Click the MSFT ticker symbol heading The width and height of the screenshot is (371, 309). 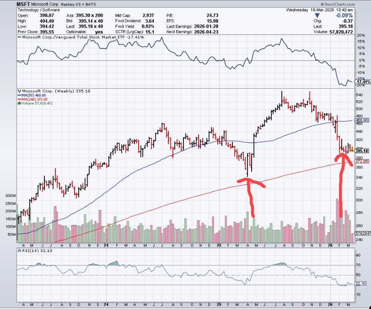coord(25,4)
